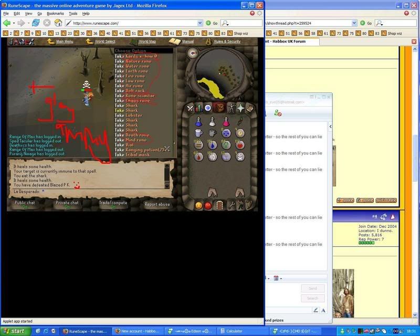420x336 pixels.
Task: Open the Prayer star tab icon
Action: [240, 108]
